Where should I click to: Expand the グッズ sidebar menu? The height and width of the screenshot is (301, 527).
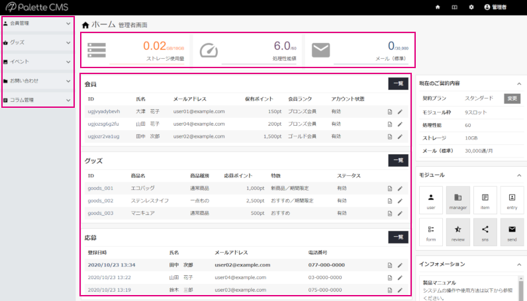pos(37,42)
